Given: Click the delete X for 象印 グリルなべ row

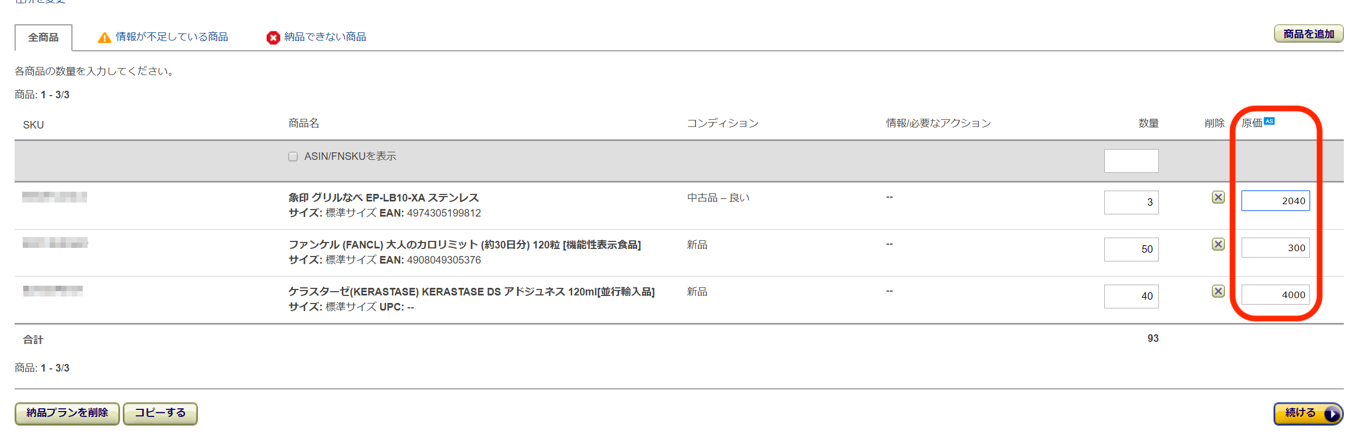Looking at the screenshot, I should [x=1218, y=197].
